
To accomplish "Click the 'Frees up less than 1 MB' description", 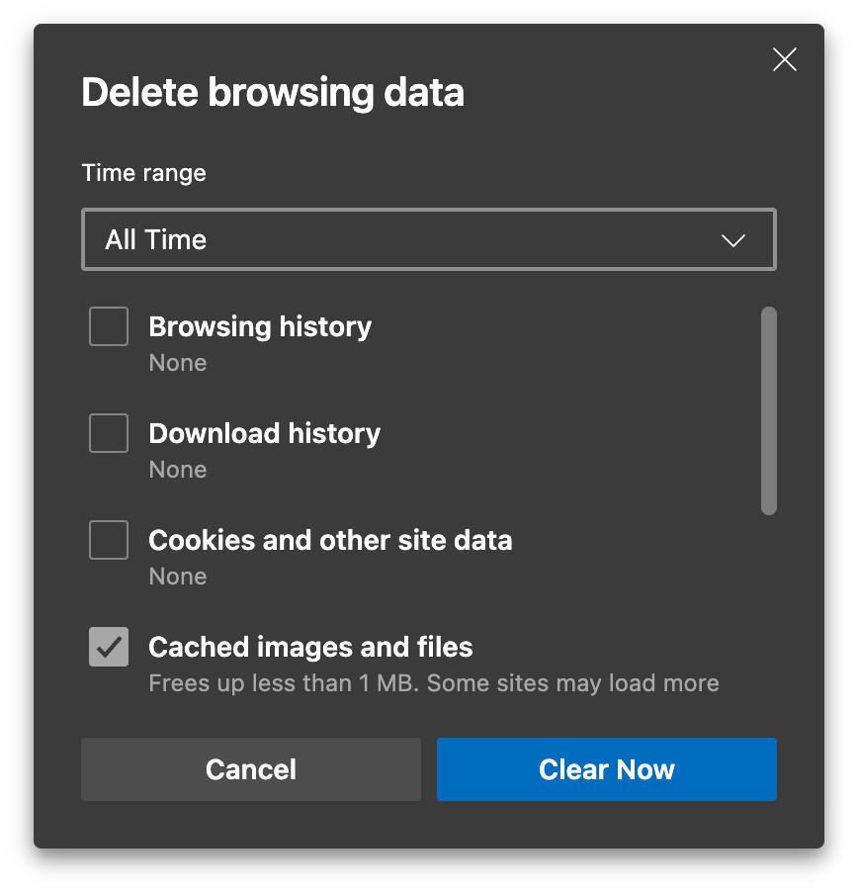I will (x=433, y=683).
